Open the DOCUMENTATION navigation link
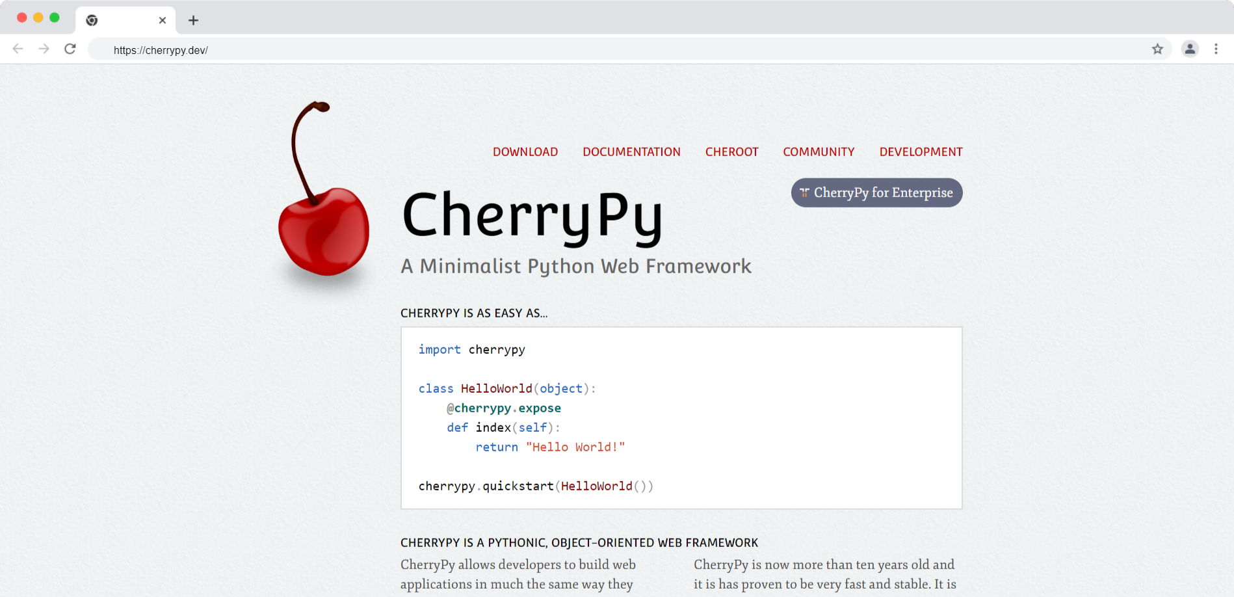1234x597 pixels. pyautogui.click(x=631, y=152)
